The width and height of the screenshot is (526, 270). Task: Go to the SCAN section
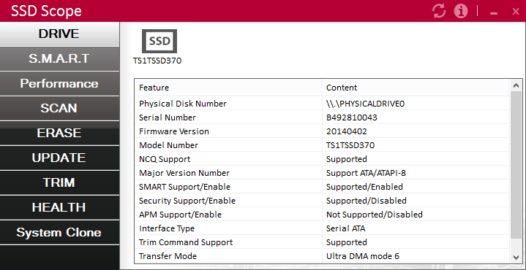point(59,109)
